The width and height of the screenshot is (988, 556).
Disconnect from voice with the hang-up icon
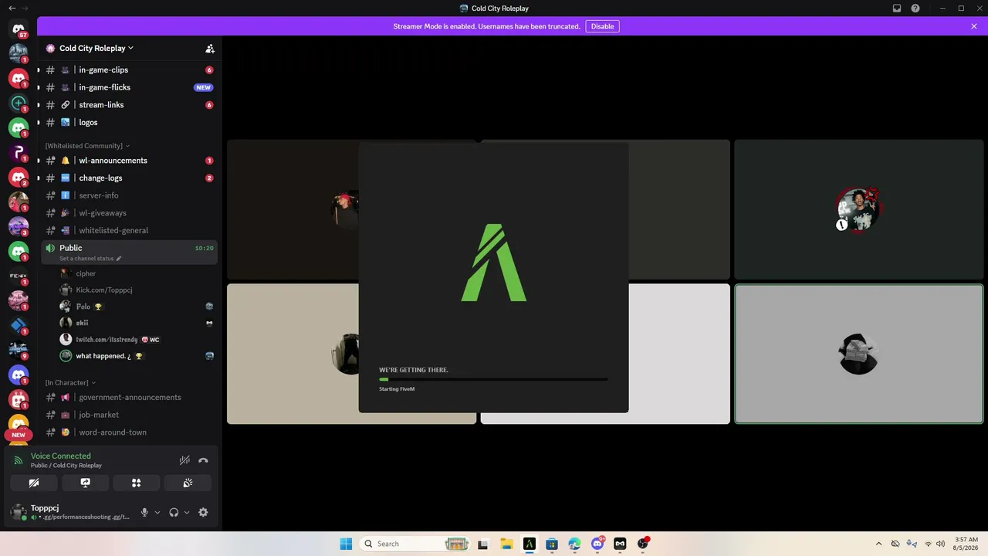[203, 460]
